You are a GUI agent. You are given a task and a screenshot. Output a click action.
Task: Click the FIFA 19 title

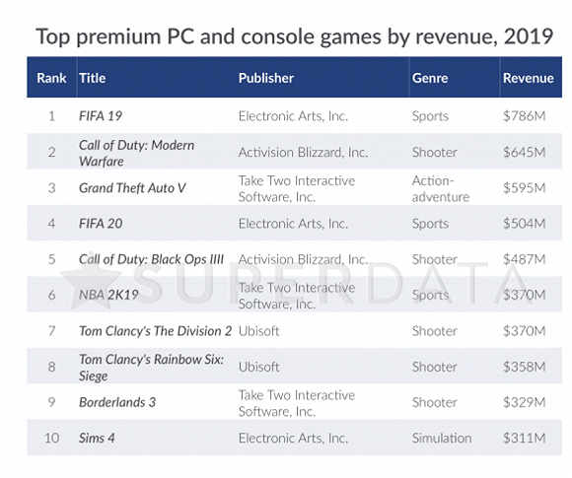[101, 116]
